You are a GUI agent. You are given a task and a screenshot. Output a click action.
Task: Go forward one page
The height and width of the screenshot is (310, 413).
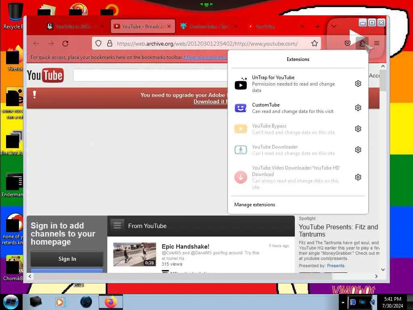pyautogui.click(x=51, y=44)
